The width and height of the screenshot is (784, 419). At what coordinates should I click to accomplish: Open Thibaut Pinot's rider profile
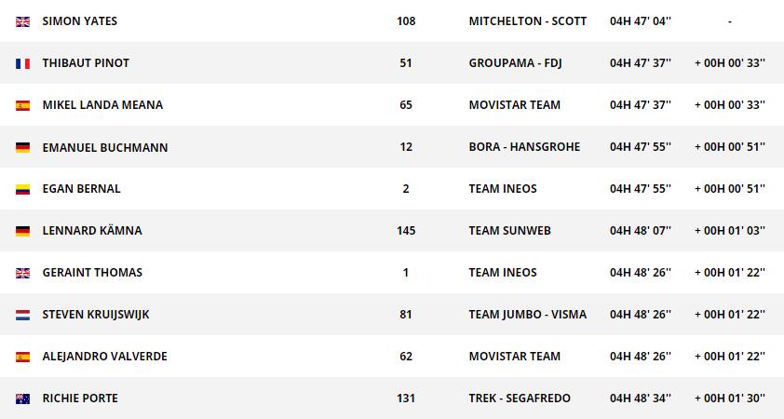click(86, 63)
